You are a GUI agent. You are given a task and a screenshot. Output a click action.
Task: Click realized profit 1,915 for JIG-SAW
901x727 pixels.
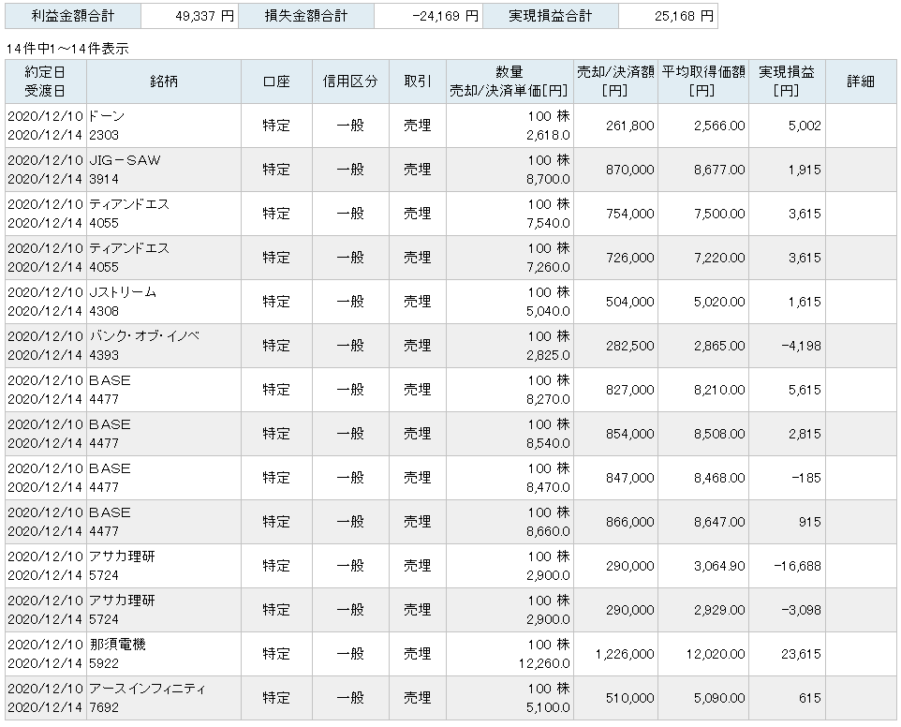click(788, 170)
